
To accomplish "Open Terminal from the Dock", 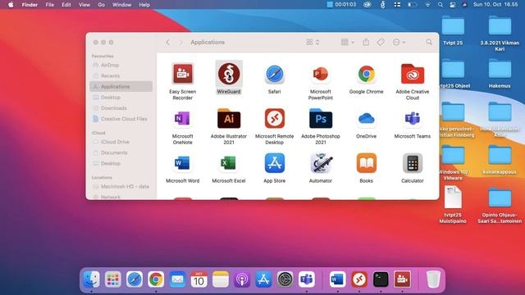I will pos(381,279).
